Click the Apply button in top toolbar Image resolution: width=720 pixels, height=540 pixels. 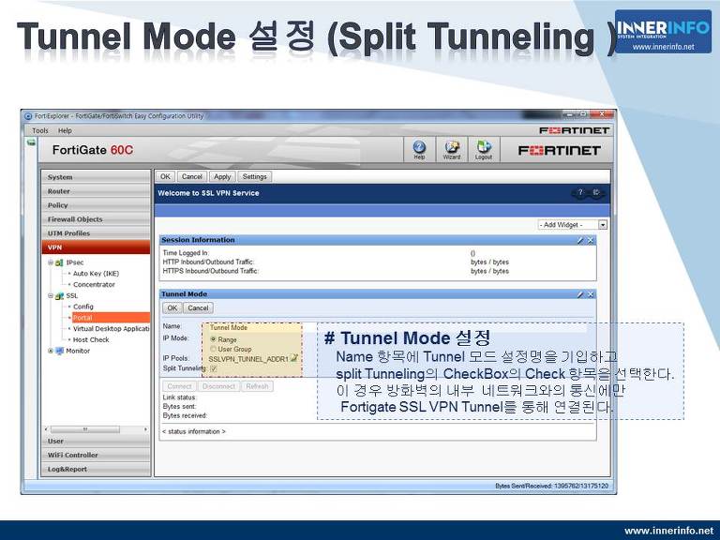click(x=222, y=176)
